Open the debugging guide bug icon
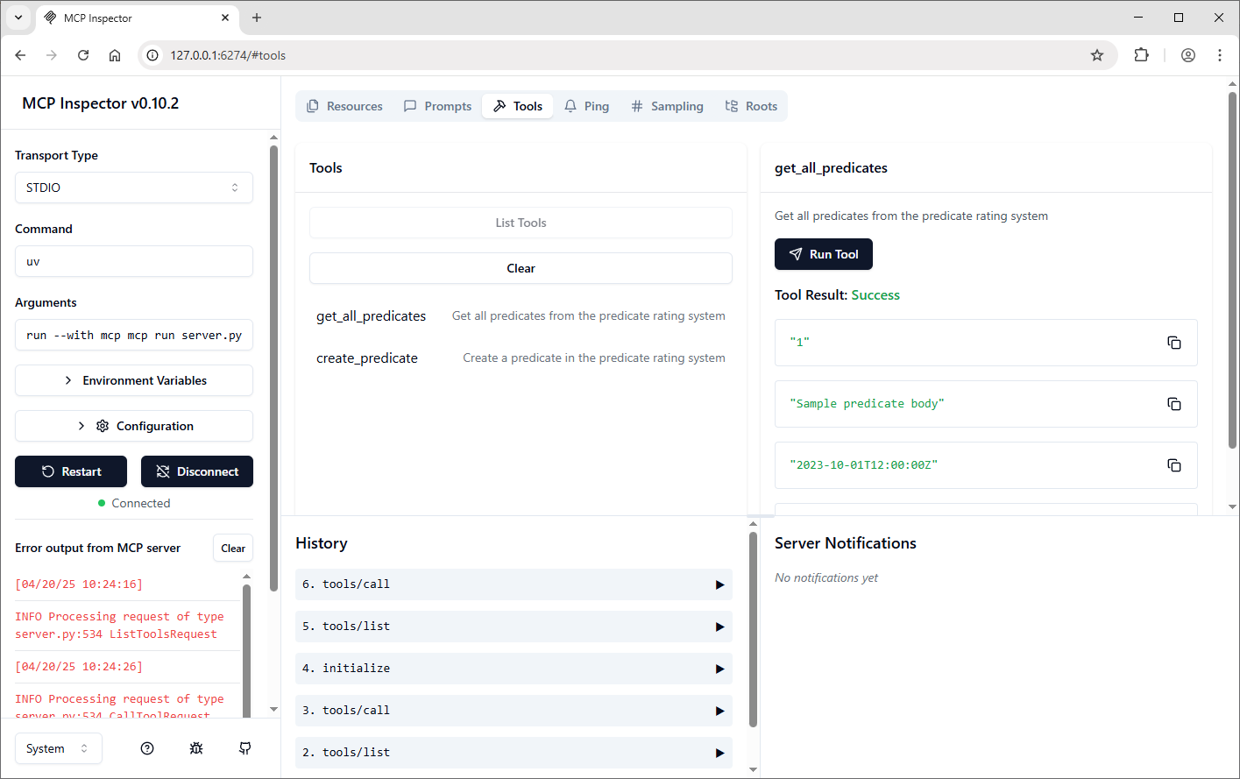Image resolution: width=1240 pixels, height=779 pixels. (x=196, y=748)
